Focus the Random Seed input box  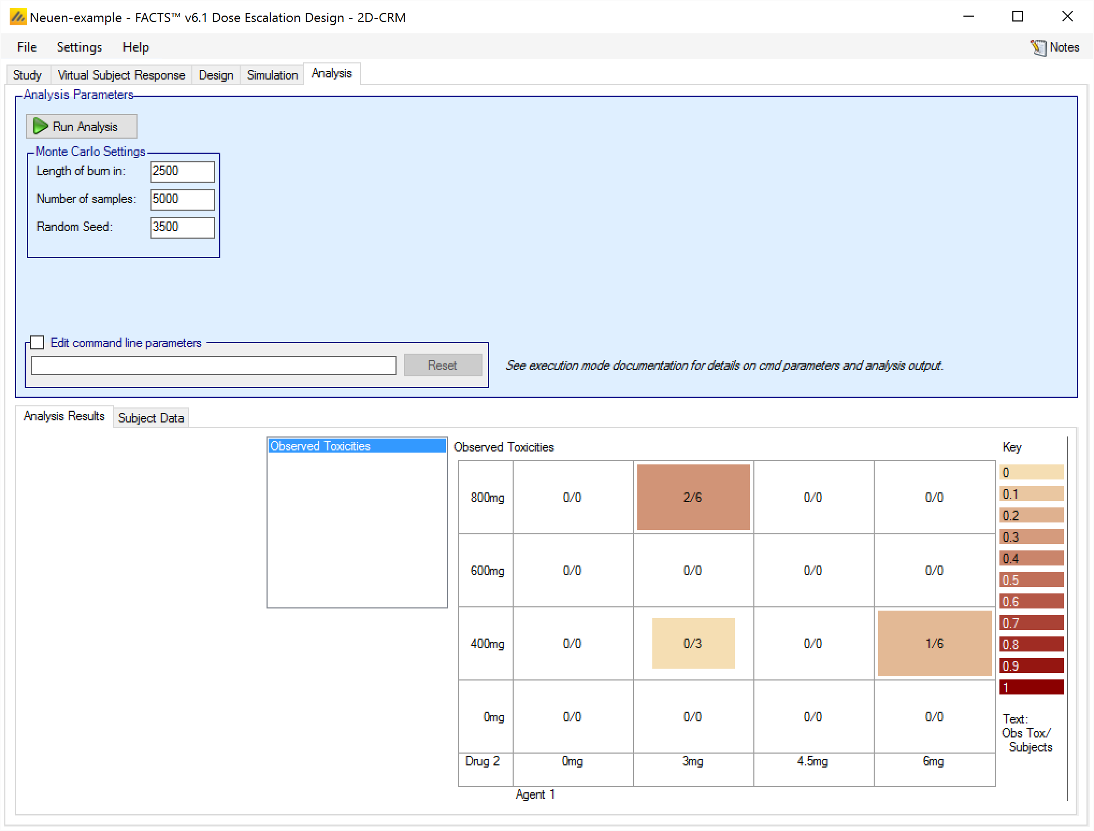pyautogui.click(x=182, y=227)
